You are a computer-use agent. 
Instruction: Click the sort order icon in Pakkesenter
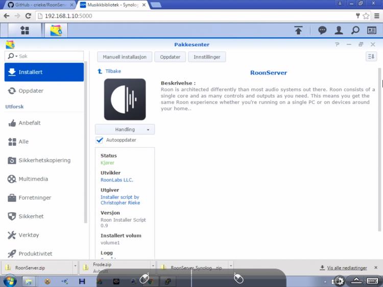[371, 57]
